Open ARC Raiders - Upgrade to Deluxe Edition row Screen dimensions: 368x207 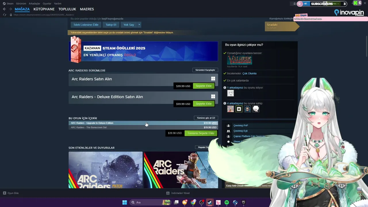143,123
